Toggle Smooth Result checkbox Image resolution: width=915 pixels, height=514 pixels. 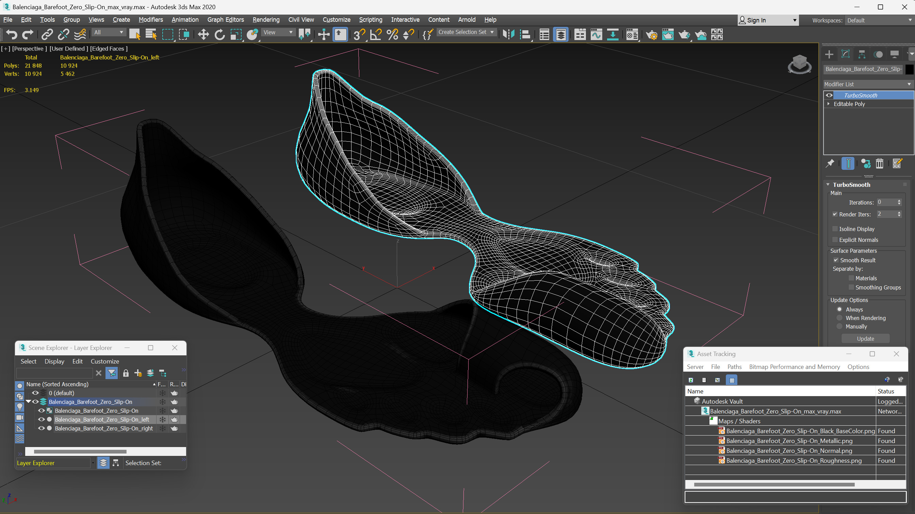pyautogui.click(x=836, y=260)
